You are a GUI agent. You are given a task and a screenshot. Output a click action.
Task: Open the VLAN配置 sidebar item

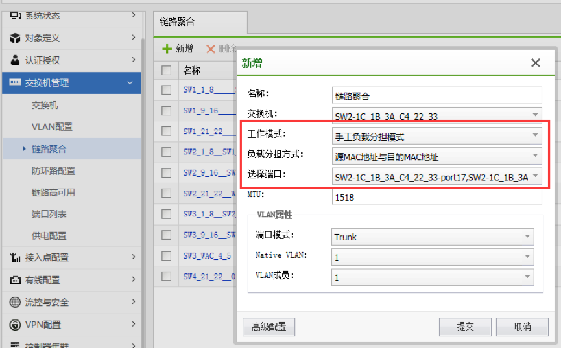[52, 126]
